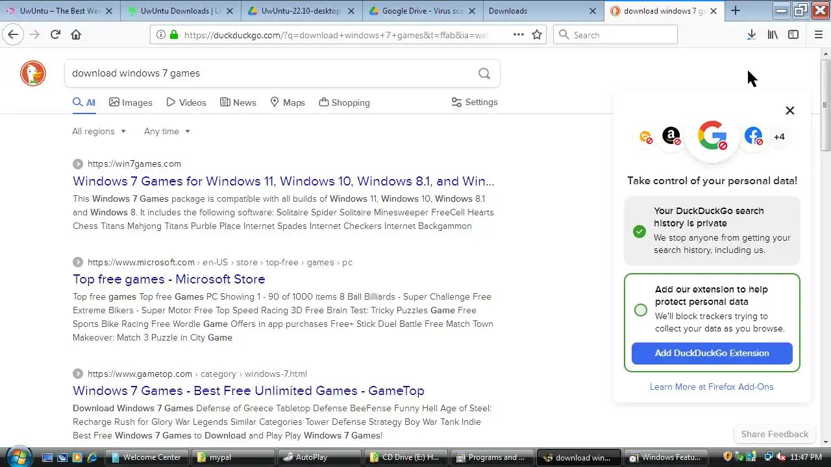Open Welcome Center from the taskbar
Viewport: 831px width, 467px height.
[148, 457]
